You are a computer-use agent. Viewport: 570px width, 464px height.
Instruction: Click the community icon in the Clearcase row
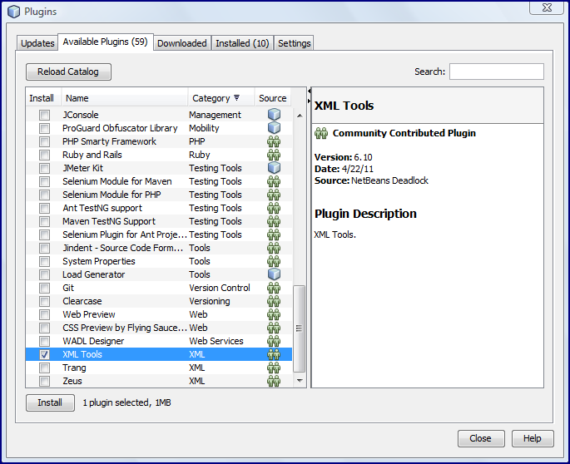[274, 301]
